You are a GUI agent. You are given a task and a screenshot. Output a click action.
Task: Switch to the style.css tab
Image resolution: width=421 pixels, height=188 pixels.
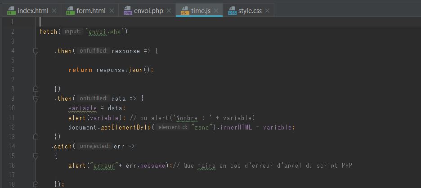pos(250,11)
